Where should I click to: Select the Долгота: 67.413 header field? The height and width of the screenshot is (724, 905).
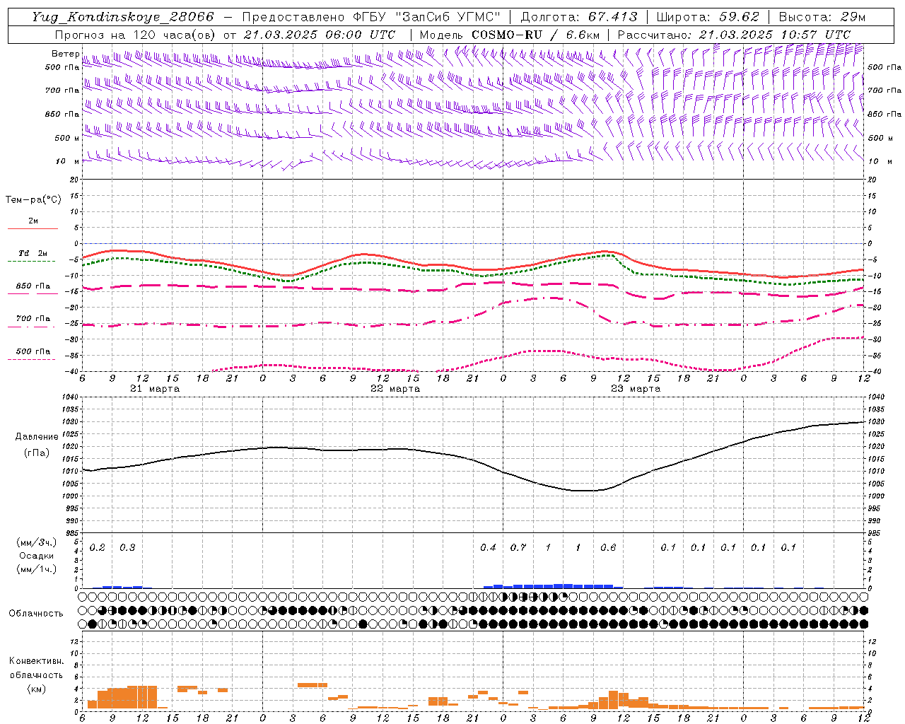click(579, 17)
